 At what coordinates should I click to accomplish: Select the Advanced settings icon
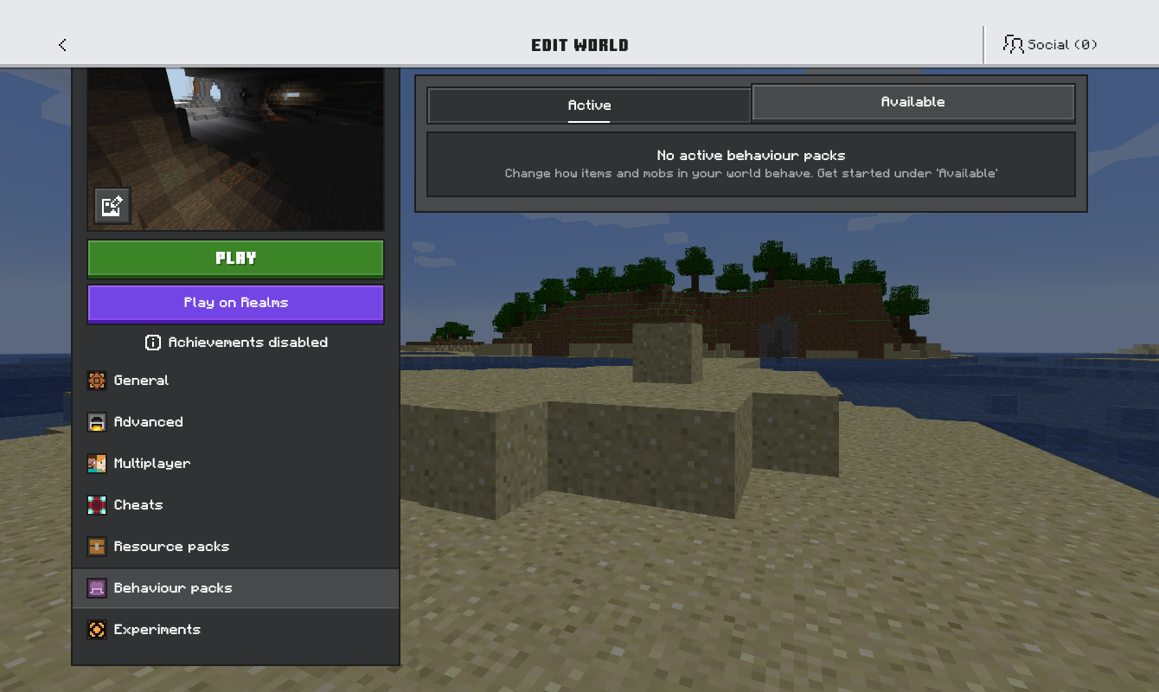tap(97, 422)
